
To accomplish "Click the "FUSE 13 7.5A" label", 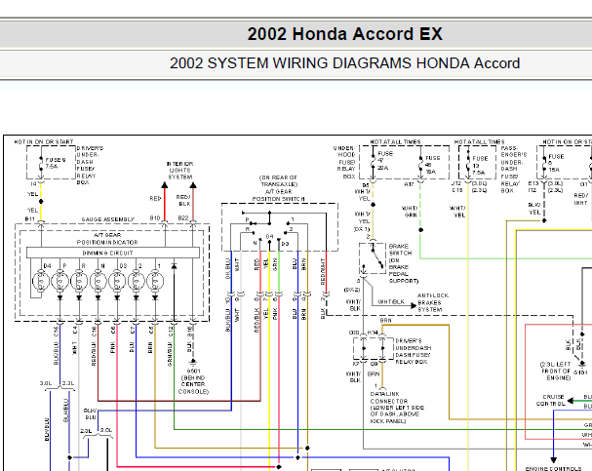I will tap(480, 166).
